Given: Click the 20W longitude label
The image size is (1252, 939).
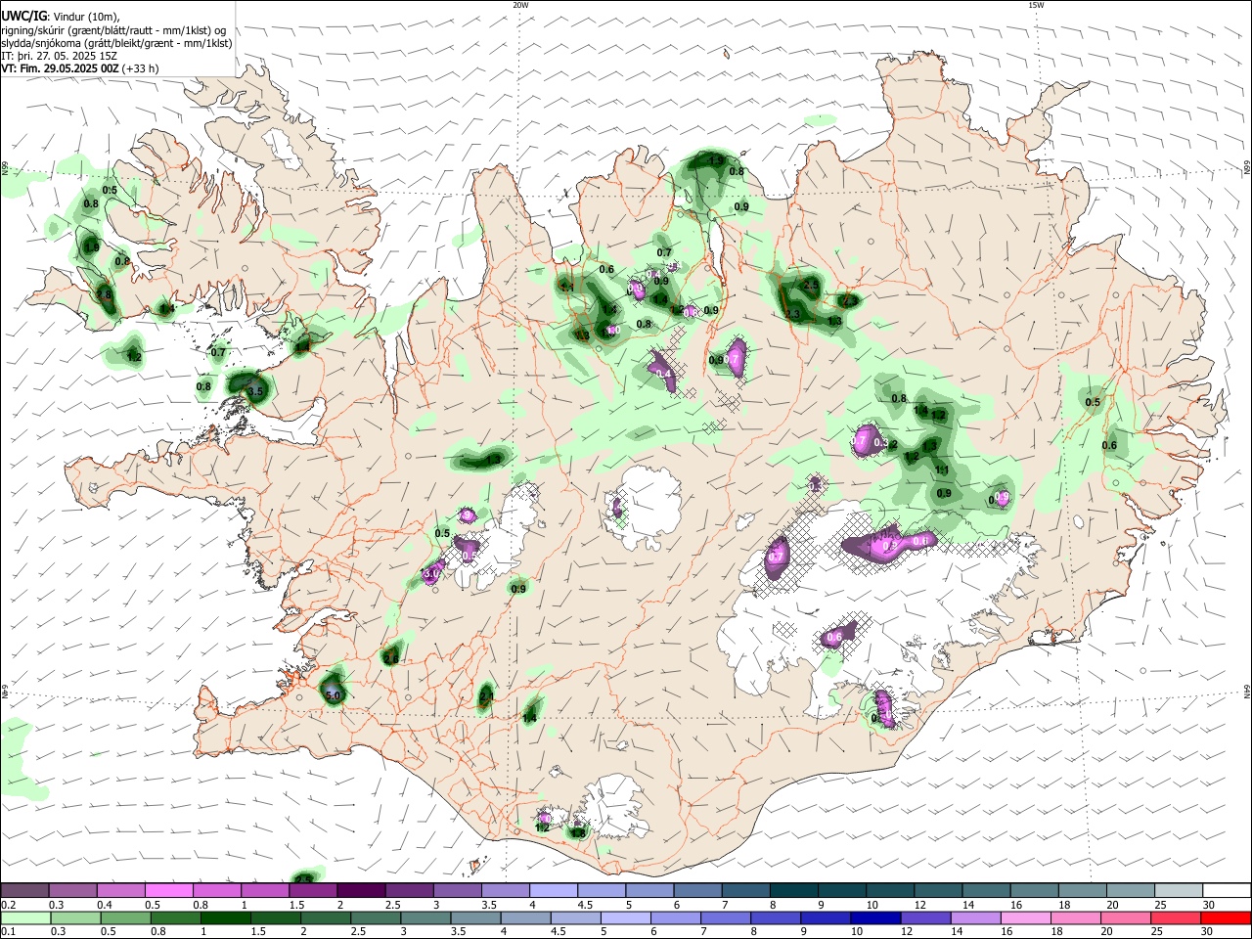Looking at the screenshot, I should tap(520, 5).
